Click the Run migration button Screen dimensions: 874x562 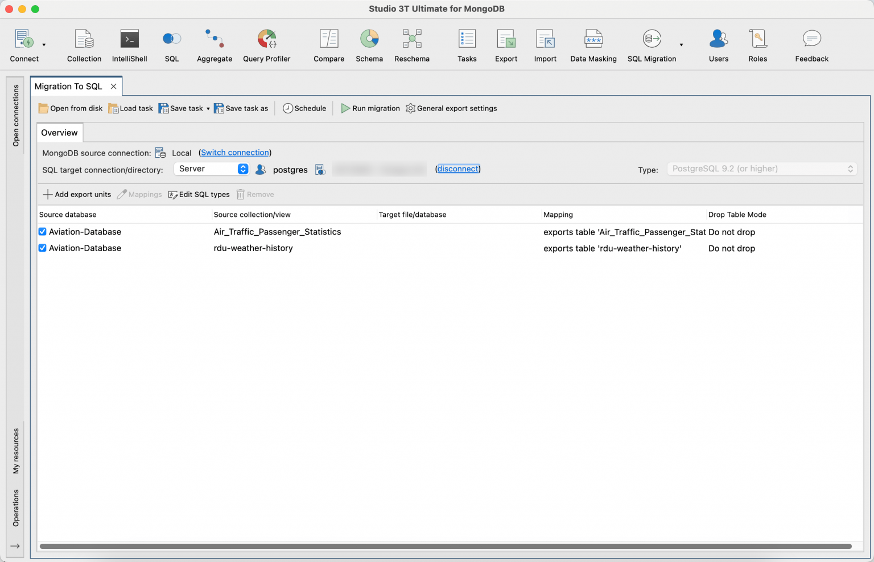tap(370, 108)
